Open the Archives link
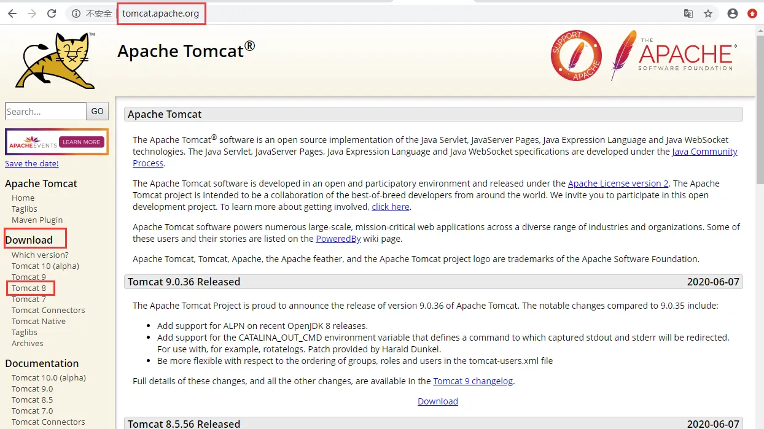Viewport: 764px width, 429px height. point(28,343)
